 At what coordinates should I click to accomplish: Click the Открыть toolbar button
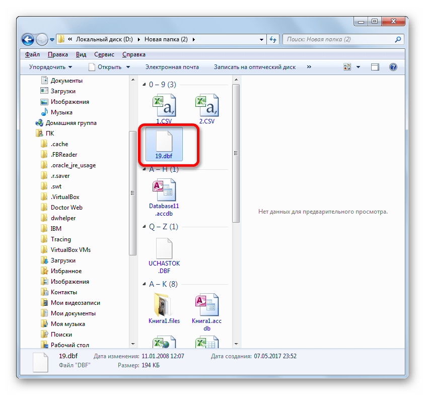pyautogui.click(x=105, y=67)
